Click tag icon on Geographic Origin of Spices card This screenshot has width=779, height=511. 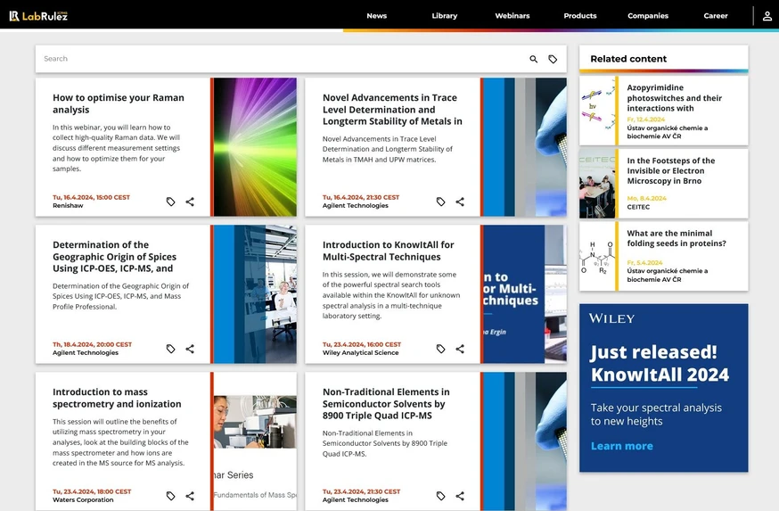click(x=170, y=349)
